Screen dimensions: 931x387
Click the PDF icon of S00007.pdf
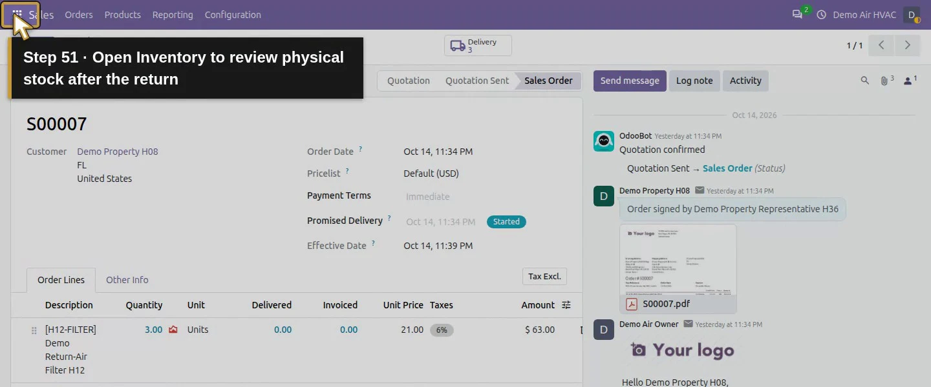tap(631, 304)
